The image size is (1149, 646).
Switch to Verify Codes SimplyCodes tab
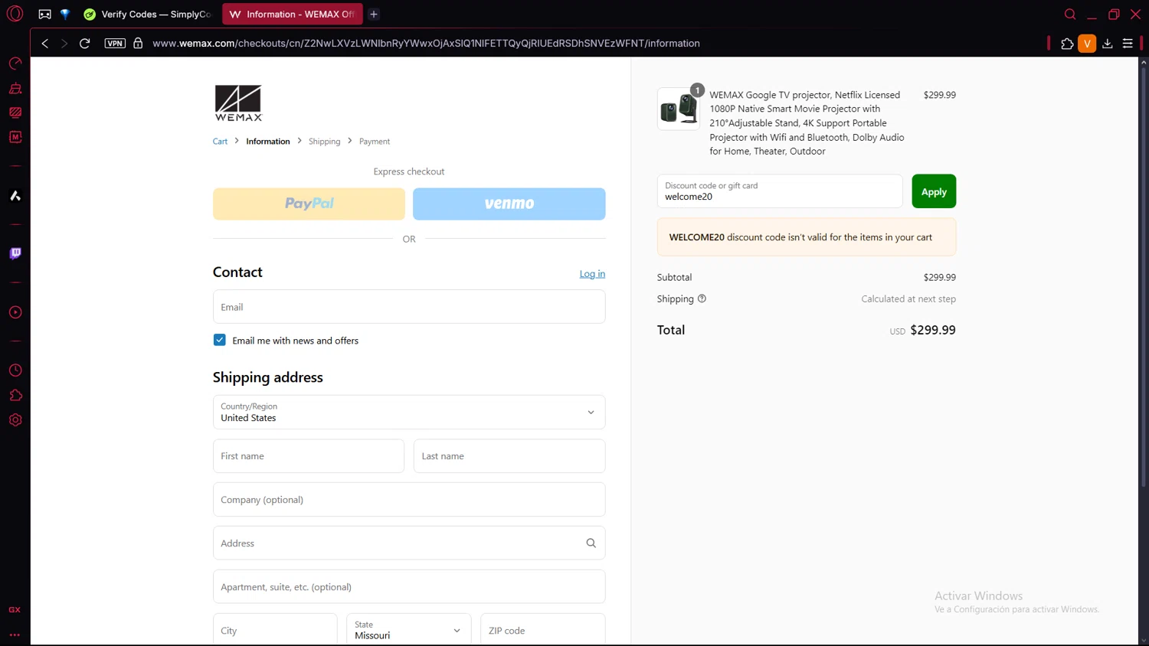[148, 14]
